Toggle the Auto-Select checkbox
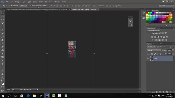Screen dimensions: 175x98 click(10, 6)
